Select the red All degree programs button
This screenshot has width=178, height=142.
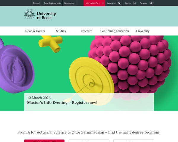(44, 141)
